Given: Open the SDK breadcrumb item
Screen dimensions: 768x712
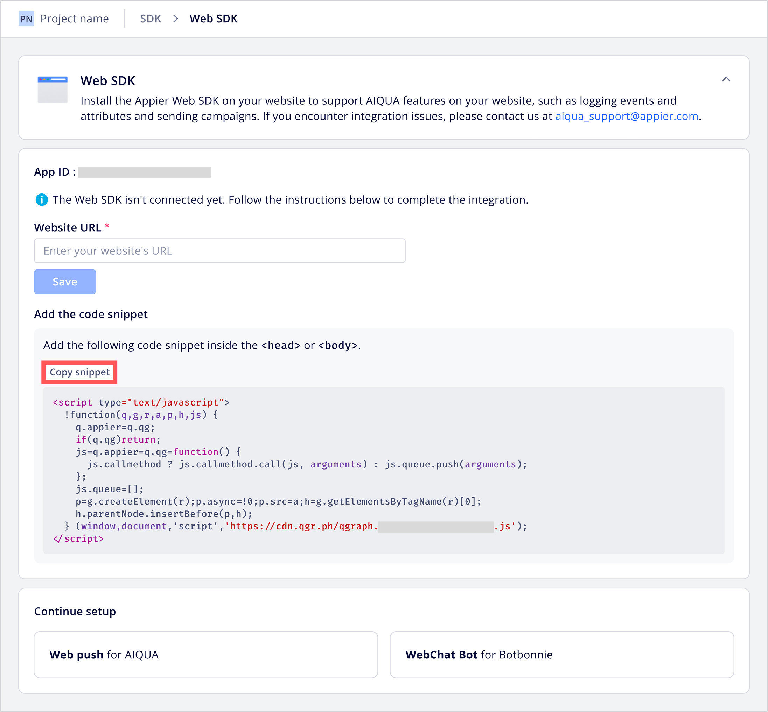Looking at the screenshot, I should coord(151,19).
